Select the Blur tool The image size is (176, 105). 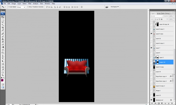(x=3, y=50)
